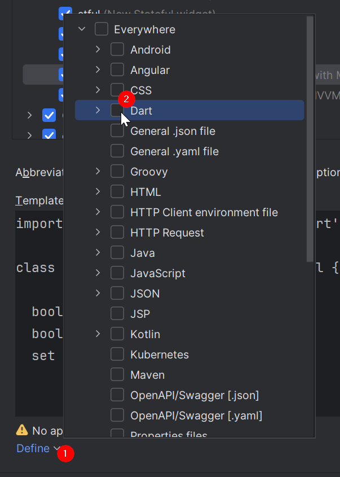Image resolution: width=340 pixels, height=477 pixels.
Task: Collapse the Everywhere tree node
Action: [82, 29]
